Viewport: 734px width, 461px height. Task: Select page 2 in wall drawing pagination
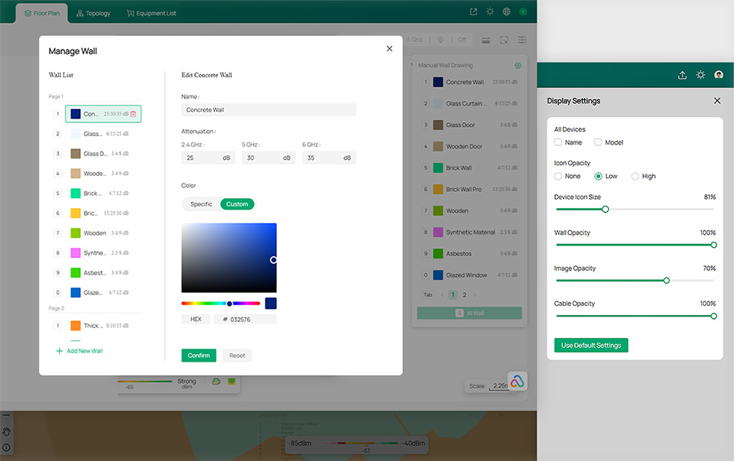click(x=464, y=295)
